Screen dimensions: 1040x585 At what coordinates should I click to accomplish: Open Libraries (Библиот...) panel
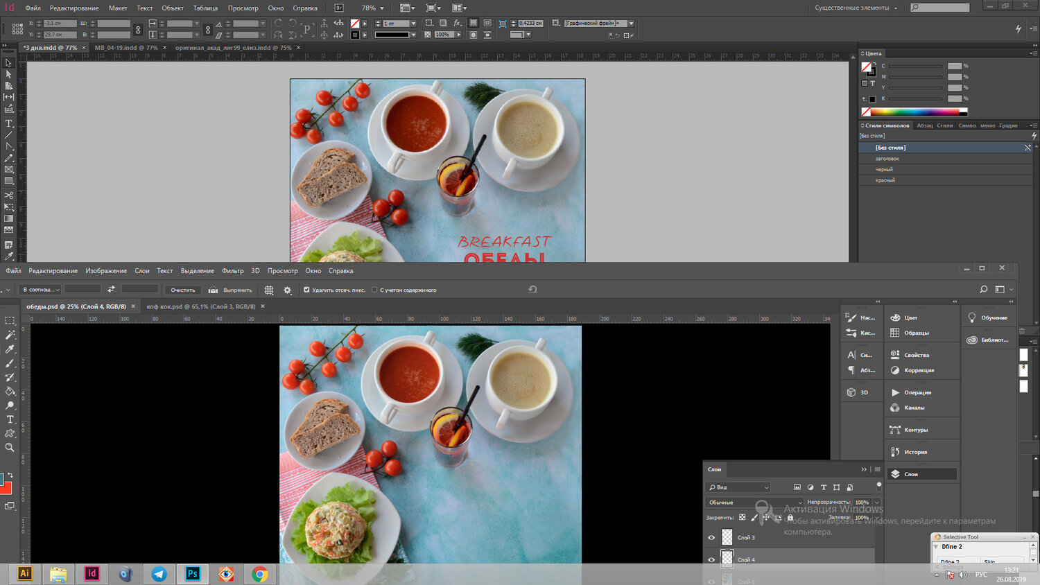pyautogui.click(x=988, y=340)
